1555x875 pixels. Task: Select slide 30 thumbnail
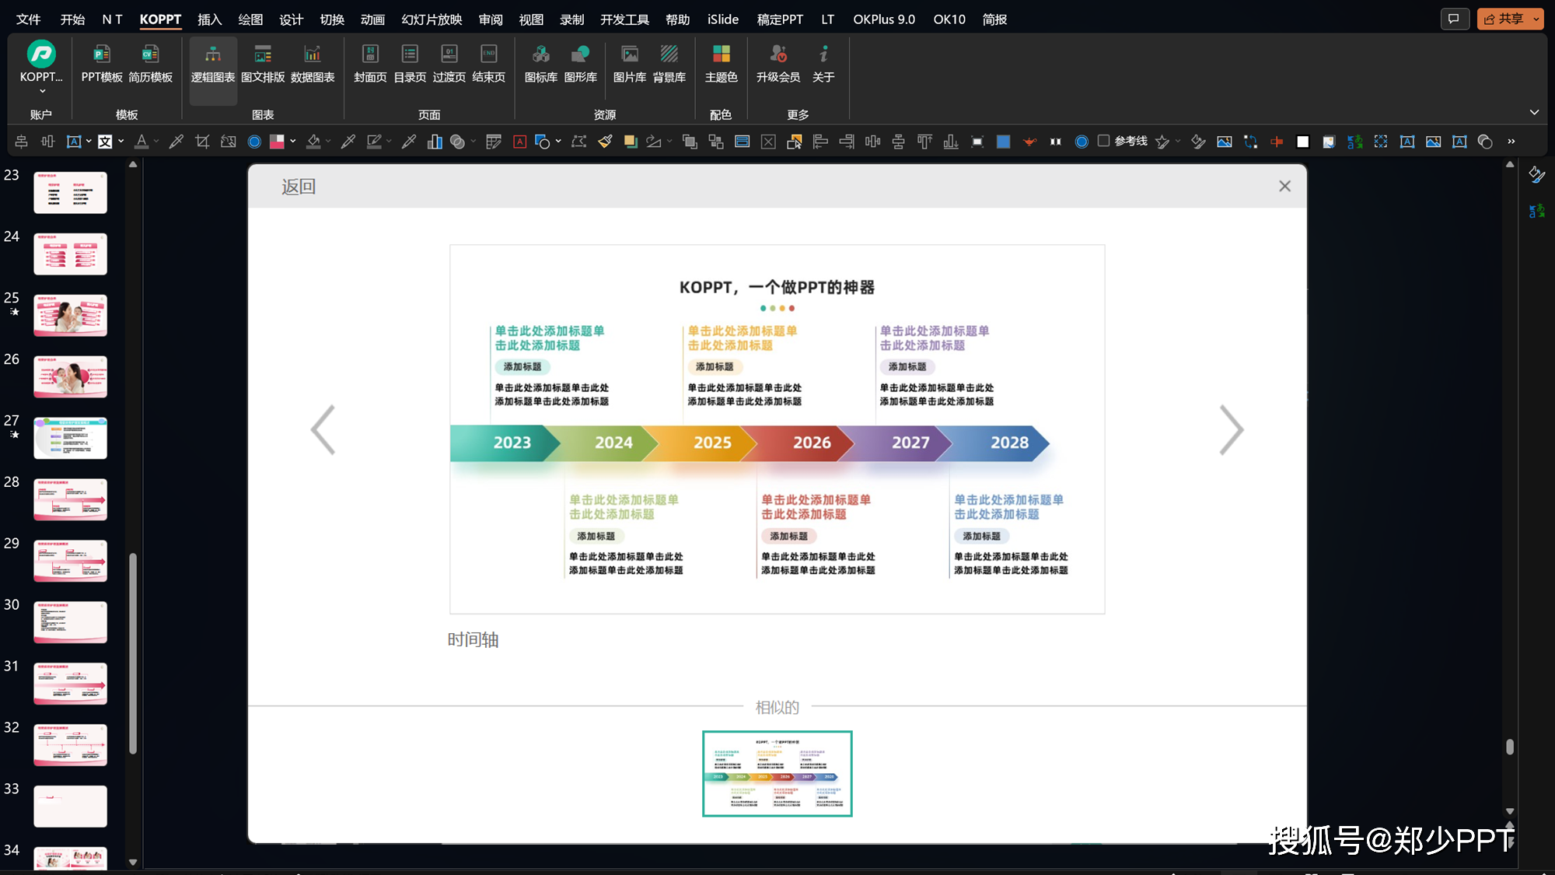(x=70, y=621)
